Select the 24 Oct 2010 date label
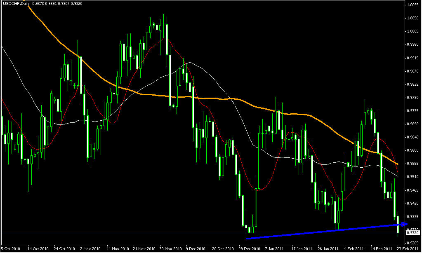This screenshot has width=422, height=253. click(x=64, y=249)
